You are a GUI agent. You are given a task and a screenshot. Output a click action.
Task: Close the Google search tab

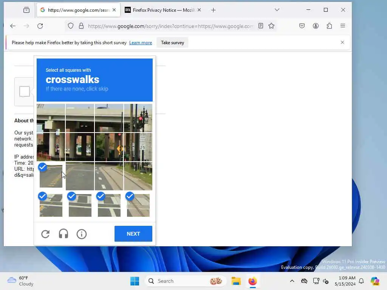pyautogui.click(x=114, y=10)
